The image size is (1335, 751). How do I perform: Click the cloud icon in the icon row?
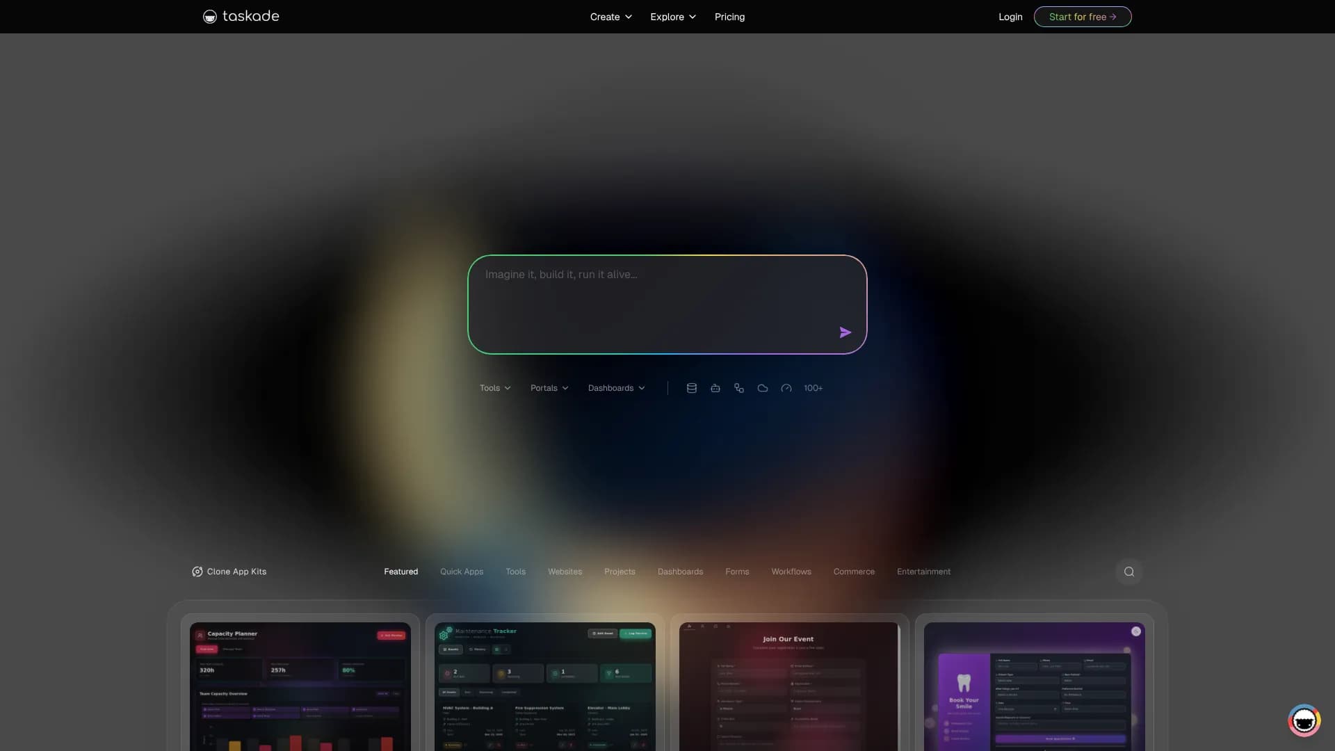[x=762, y=387]
